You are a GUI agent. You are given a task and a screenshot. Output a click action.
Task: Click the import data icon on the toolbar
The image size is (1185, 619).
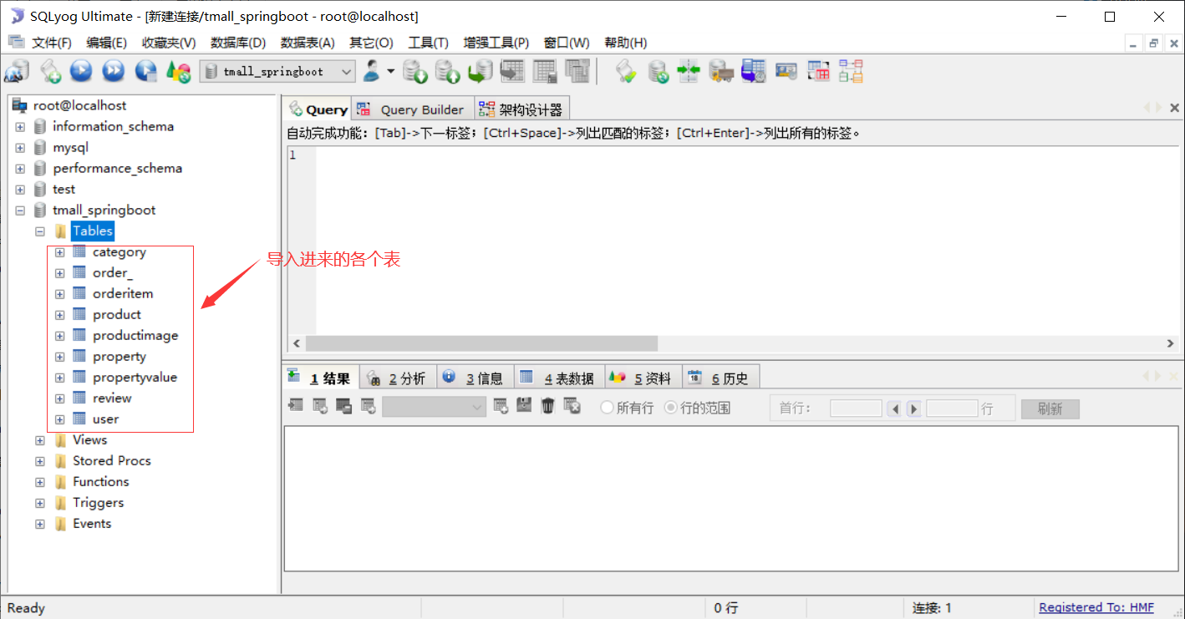tap(480, 71)
